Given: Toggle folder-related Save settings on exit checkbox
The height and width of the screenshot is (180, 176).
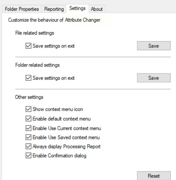Looking at the screenshot, I should pos(28,78).
